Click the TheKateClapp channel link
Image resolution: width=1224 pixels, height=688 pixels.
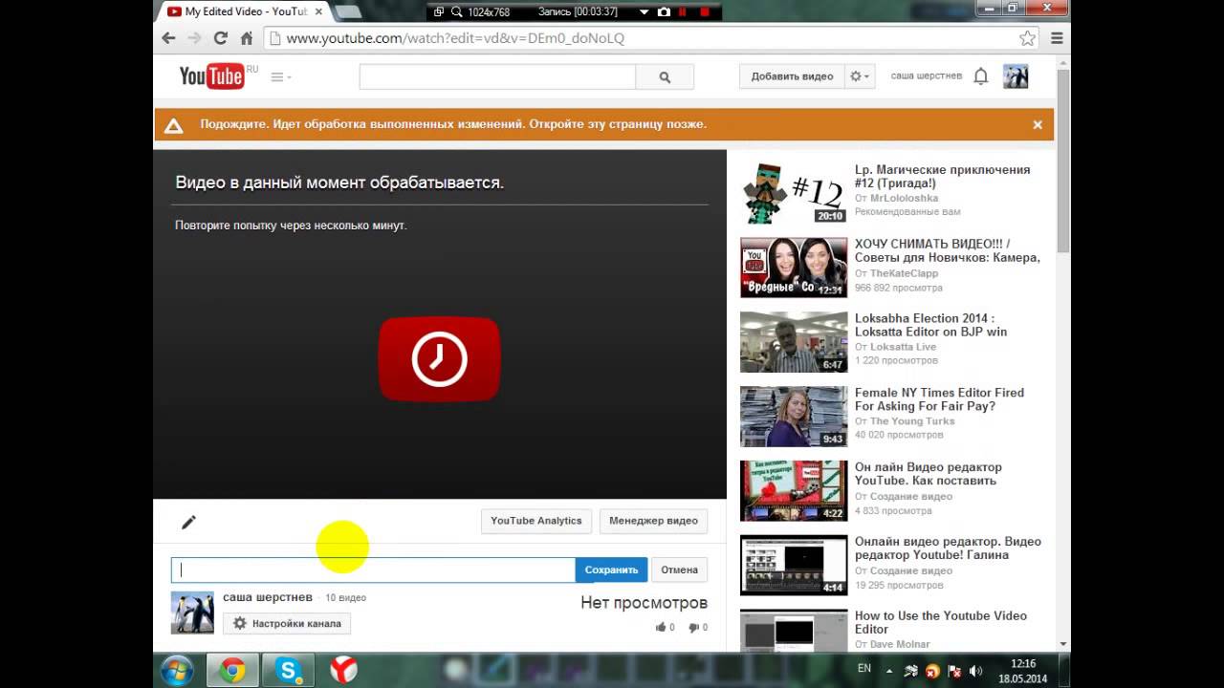(x=904, y=273)
